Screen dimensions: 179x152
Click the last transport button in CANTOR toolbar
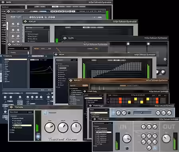click(74, 12)
